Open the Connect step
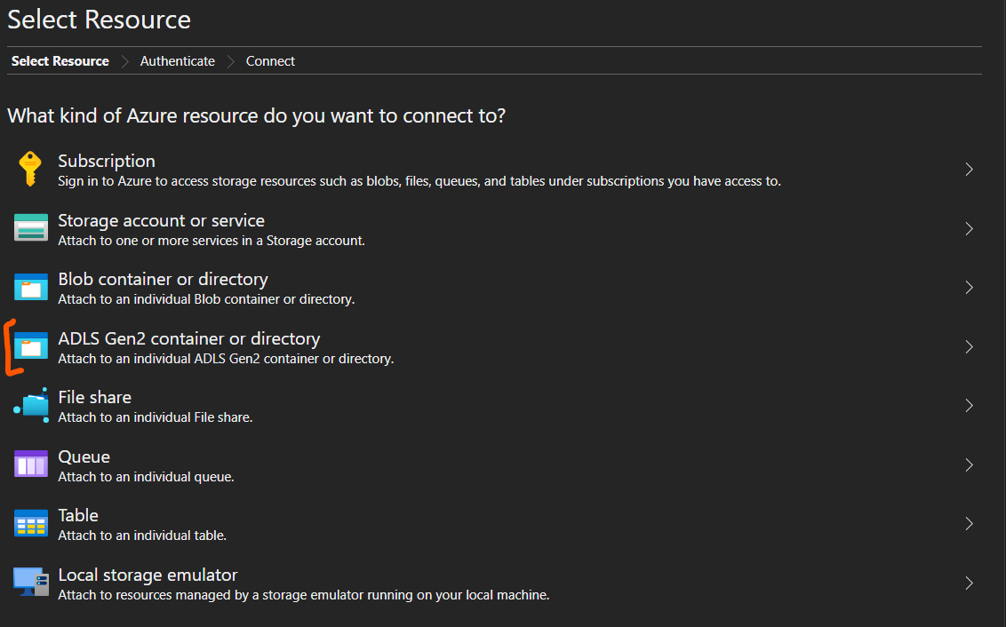The width and height of the screenshot is (1006, 627). [270, 60]
